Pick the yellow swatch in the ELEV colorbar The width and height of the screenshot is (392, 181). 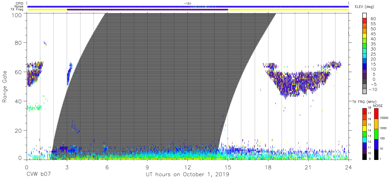(x=365, y=36)
